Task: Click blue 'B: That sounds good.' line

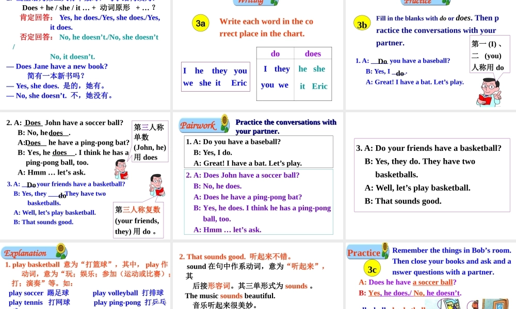Action: pyautogui.click(x=43, y=222)
